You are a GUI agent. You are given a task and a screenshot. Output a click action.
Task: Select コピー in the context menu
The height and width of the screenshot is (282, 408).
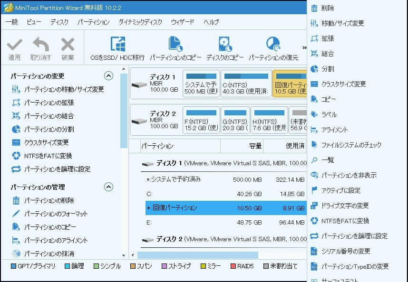[323, 99]
